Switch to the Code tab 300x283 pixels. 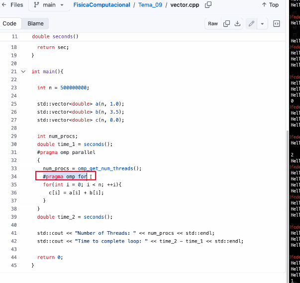pos(9,23)
